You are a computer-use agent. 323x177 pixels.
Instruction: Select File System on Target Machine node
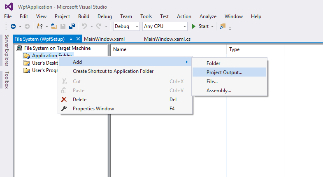click(57, 48)
